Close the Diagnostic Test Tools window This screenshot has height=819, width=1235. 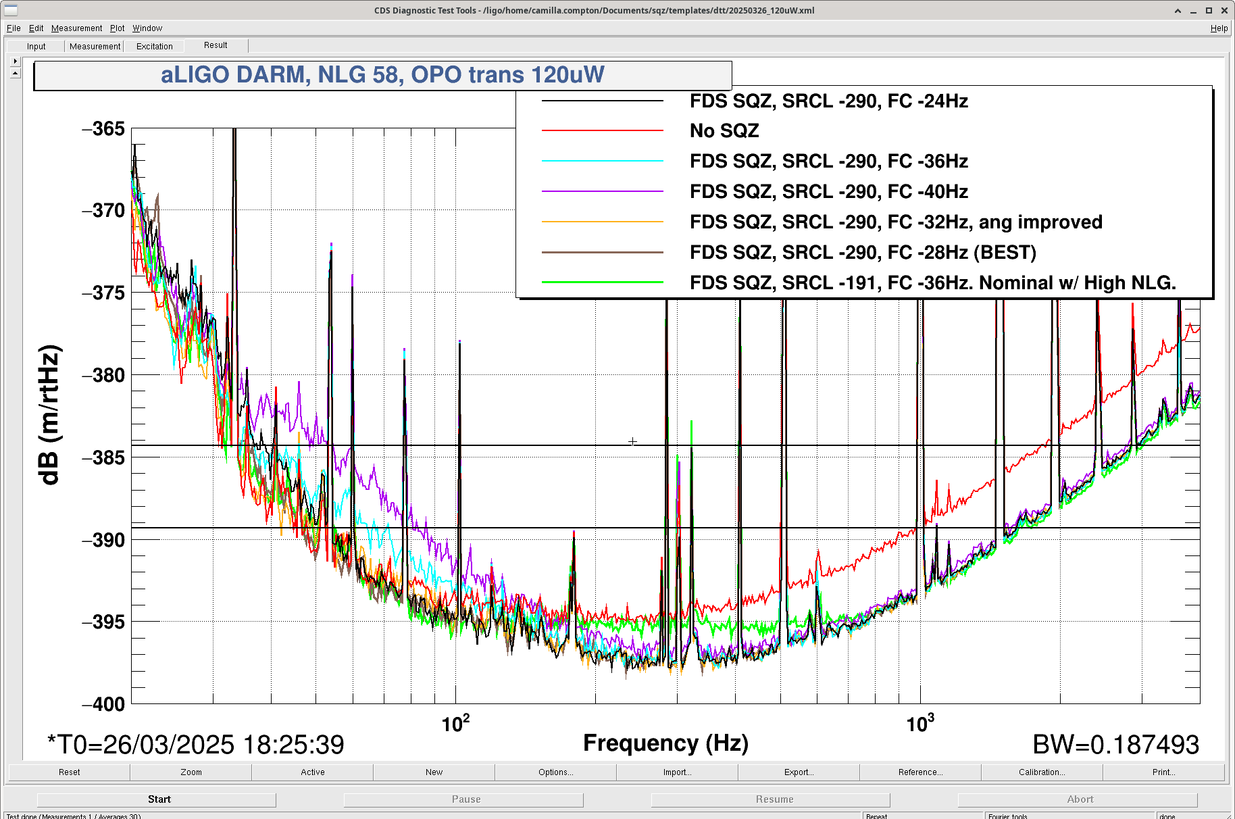(x=1224, y=11)
